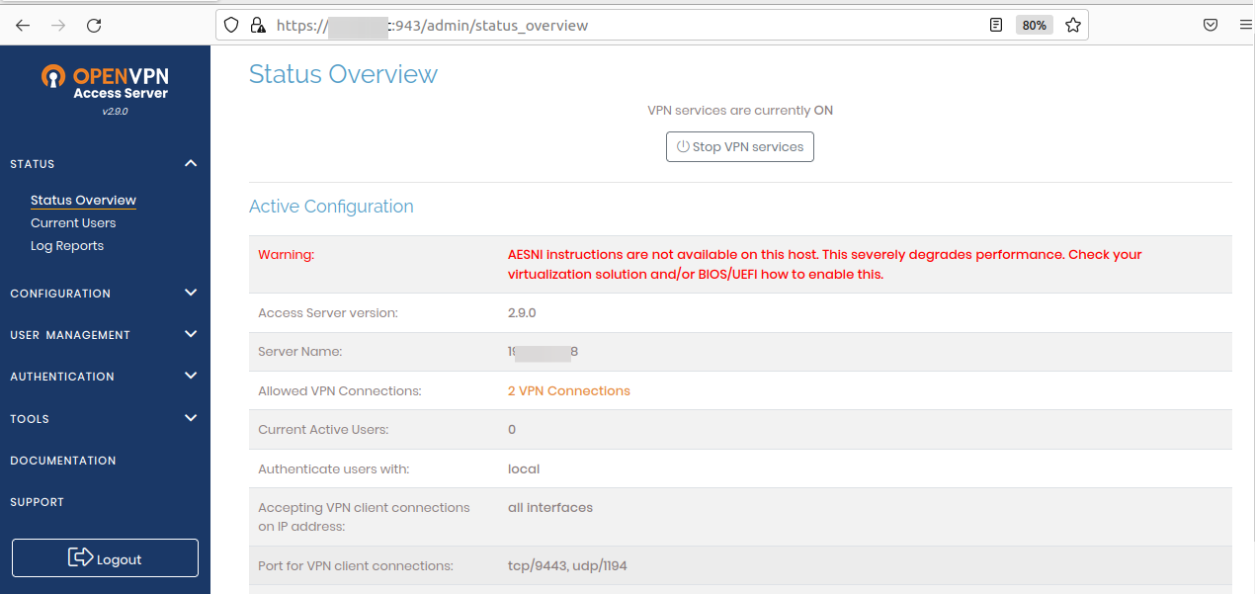Open the DOCUMENTATION sidebar link

tap(63, 461)
